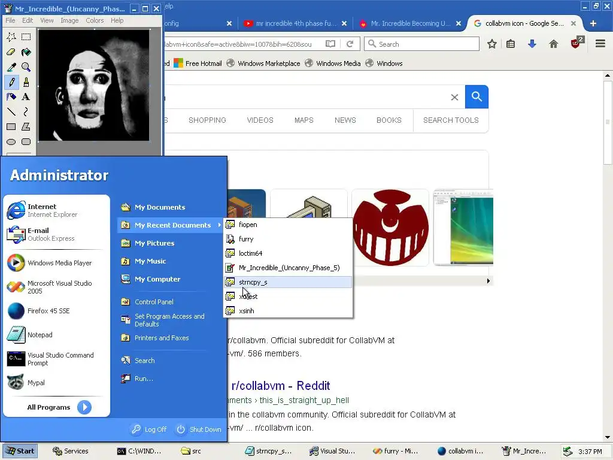Open SEARCH TOOLS options on Google
The height and width of the screenshot is (460, 613).
451,120
